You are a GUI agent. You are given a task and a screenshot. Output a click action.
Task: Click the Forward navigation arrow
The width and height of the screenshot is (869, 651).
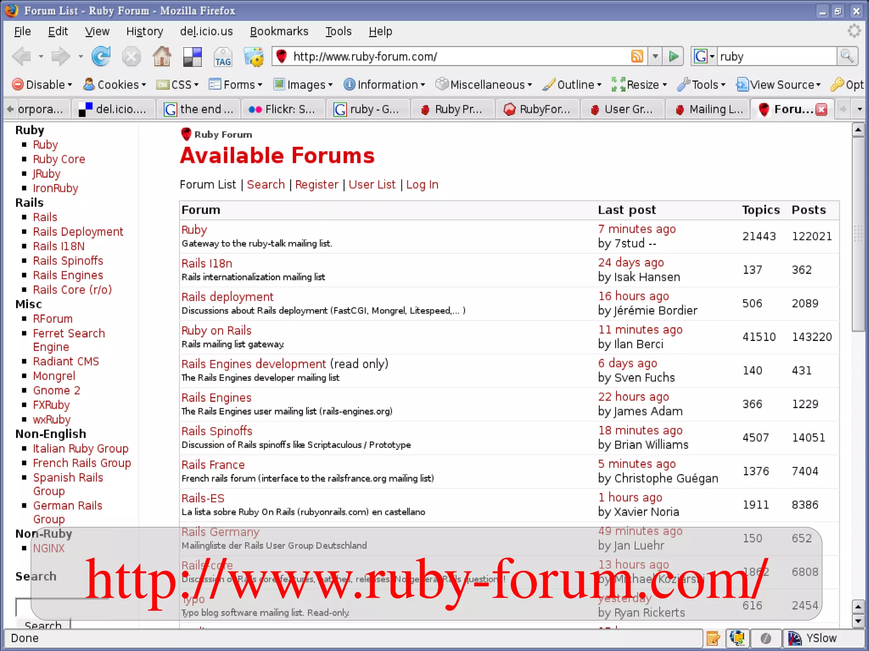click(x=61, y=56)
